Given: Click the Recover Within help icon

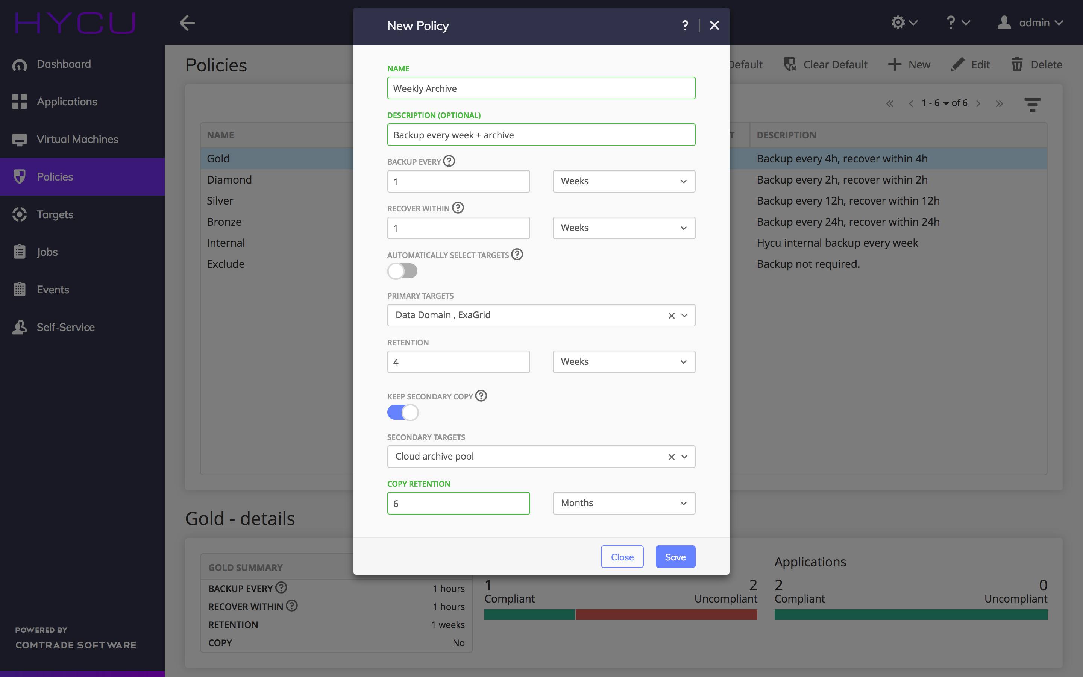Looking at the screenshot, I should coord(458,208).
